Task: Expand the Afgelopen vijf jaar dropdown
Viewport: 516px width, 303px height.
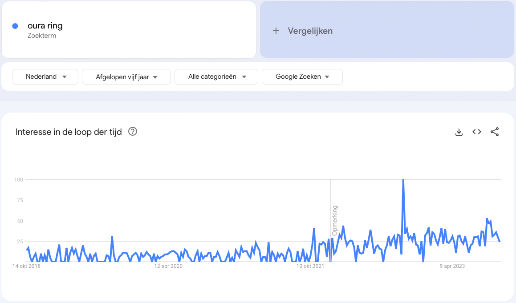Action: click(x=126, y=77)
